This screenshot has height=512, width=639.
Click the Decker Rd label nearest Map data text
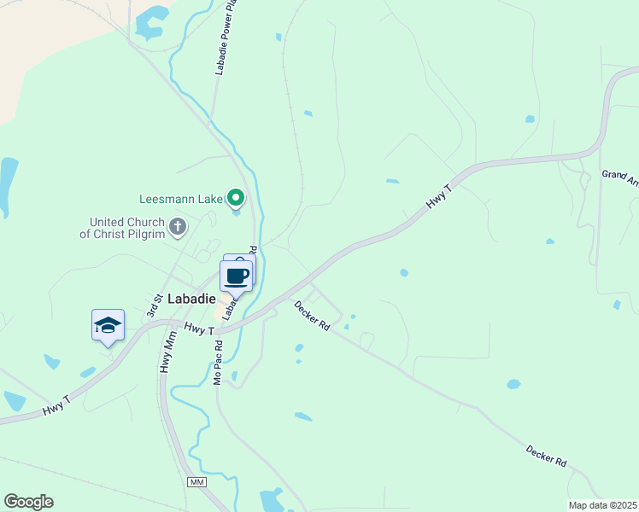coord(546,457)
